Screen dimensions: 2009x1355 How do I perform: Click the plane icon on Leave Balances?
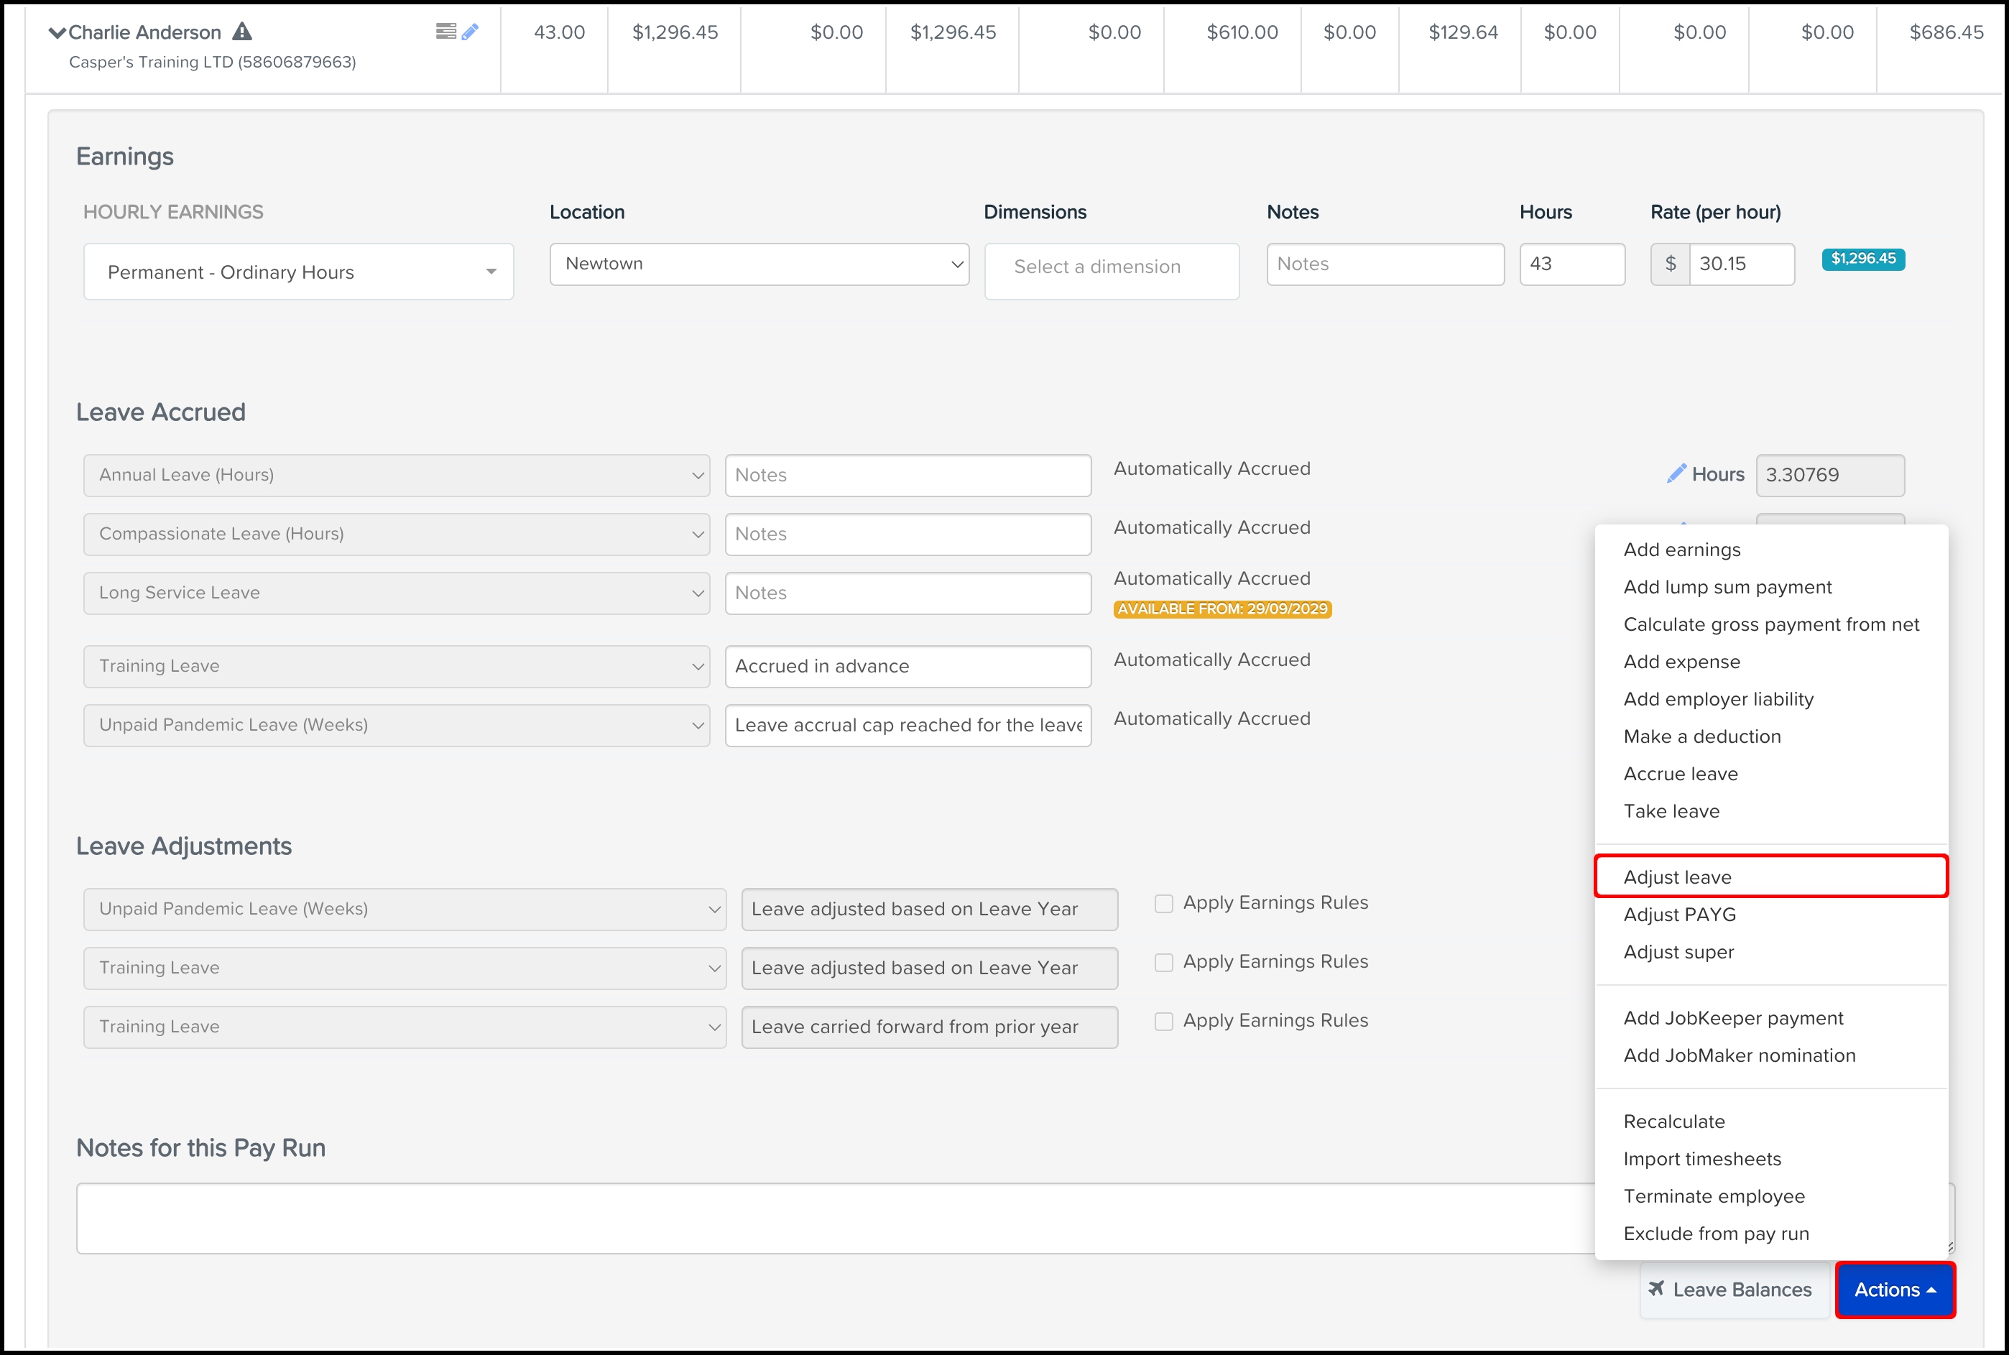click(1655, 1288)
